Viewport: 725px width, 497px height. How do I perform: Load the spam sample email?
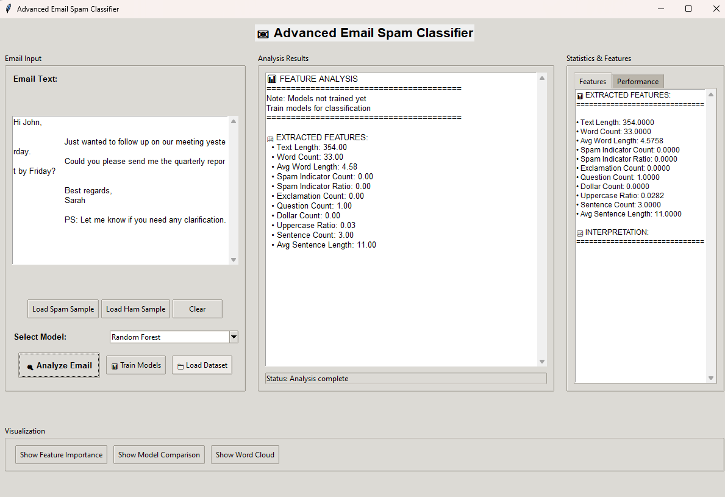pos(63,309)
